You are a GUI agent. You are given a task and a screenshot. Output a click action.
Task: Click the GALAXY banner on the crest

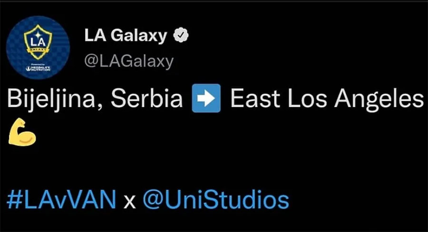tap(38, 50)
